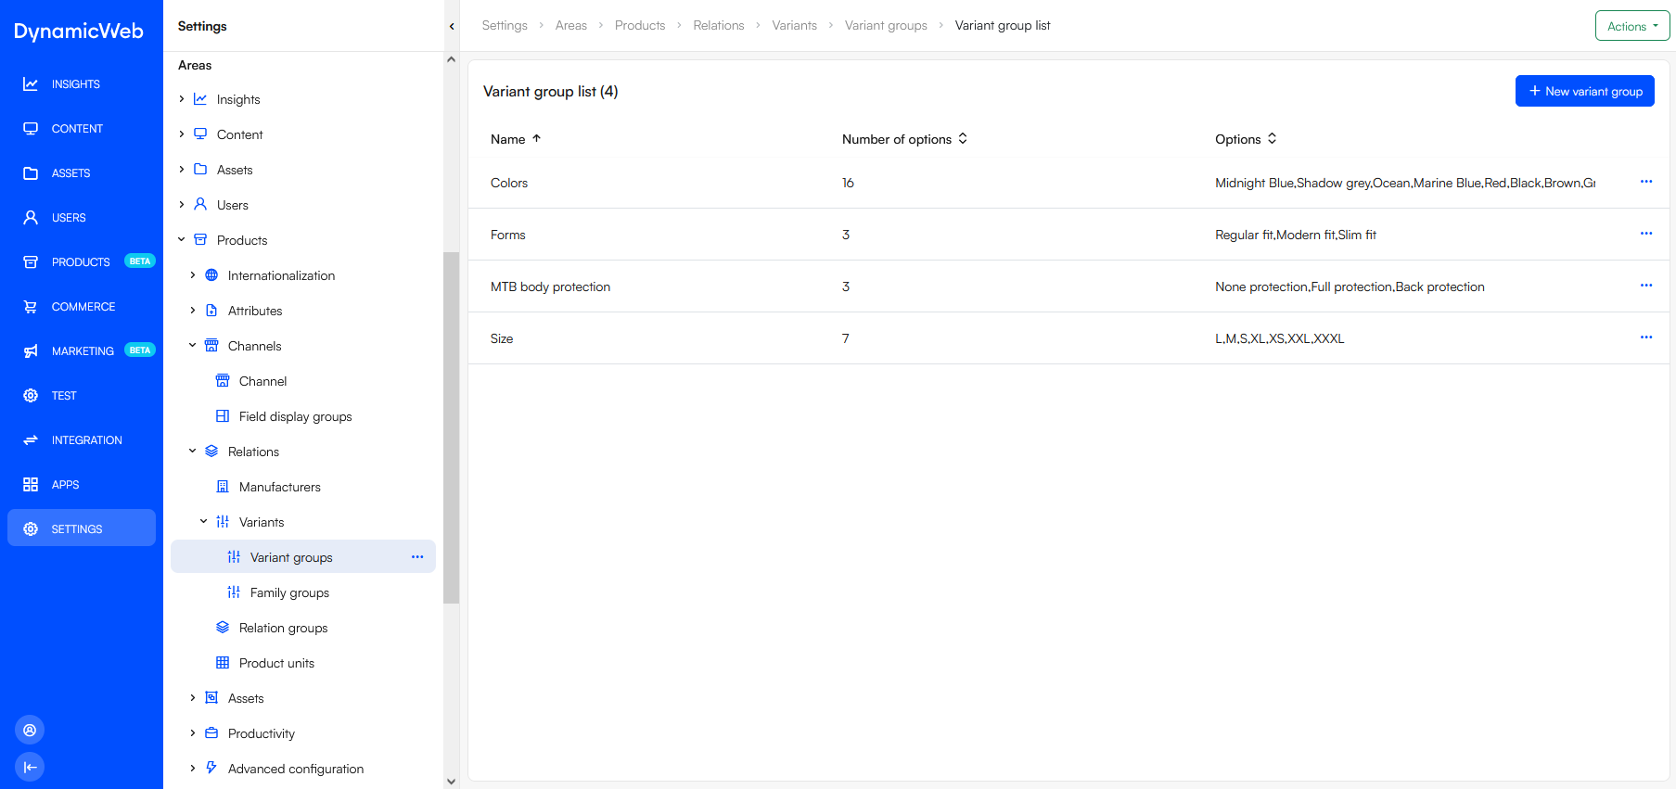Go to Areas breadcrumb link
The height and width of the screenshot is (789, 1676).
(x=571, y=25)
